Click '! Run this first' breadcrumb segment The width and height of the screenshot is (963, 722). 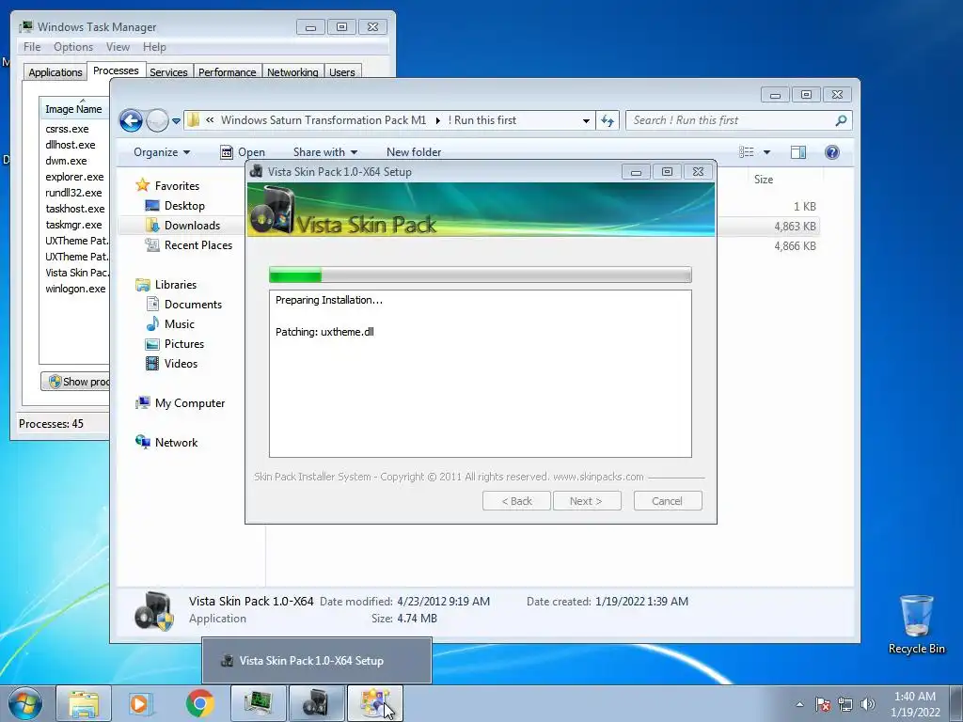click(x=482, y=120)
